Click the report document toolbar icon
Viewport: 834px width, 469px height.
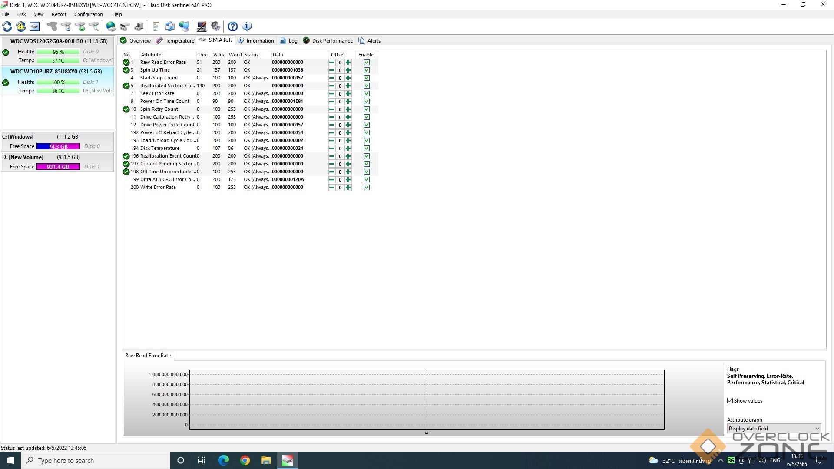click(156, 26)
